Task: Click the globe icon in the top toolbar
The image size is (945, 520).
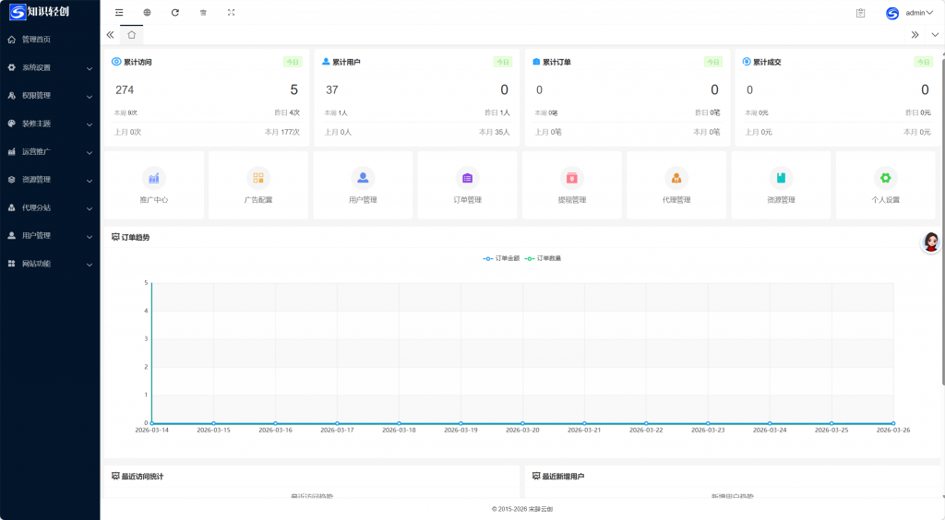Action: point(147,13)
